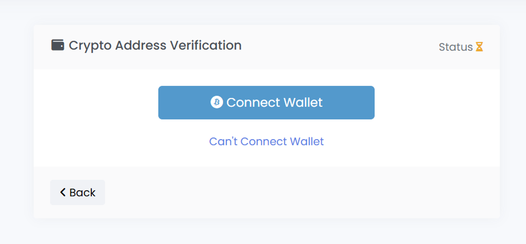526x244 pixels.
Task: Click the Back text label
Action: [x=82, y=192]
